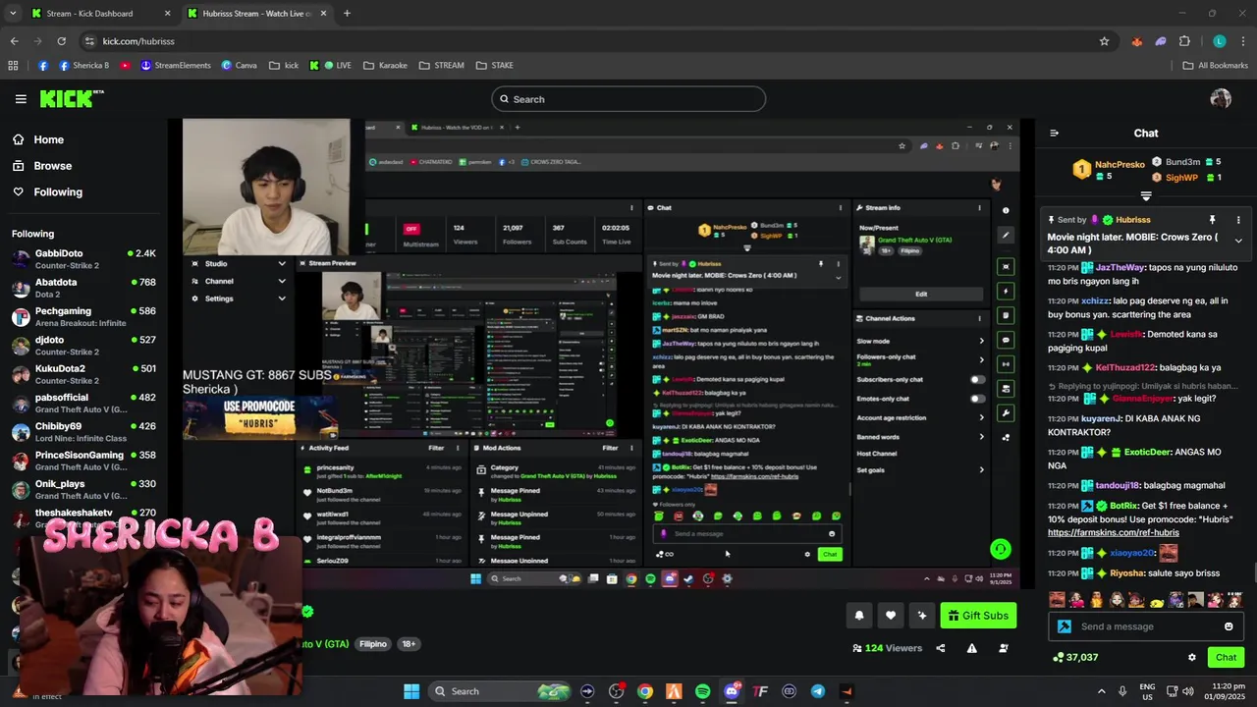Open the volume control in system tray
The width and height of the screenshot is (1257, 707).
[1189, 691]
